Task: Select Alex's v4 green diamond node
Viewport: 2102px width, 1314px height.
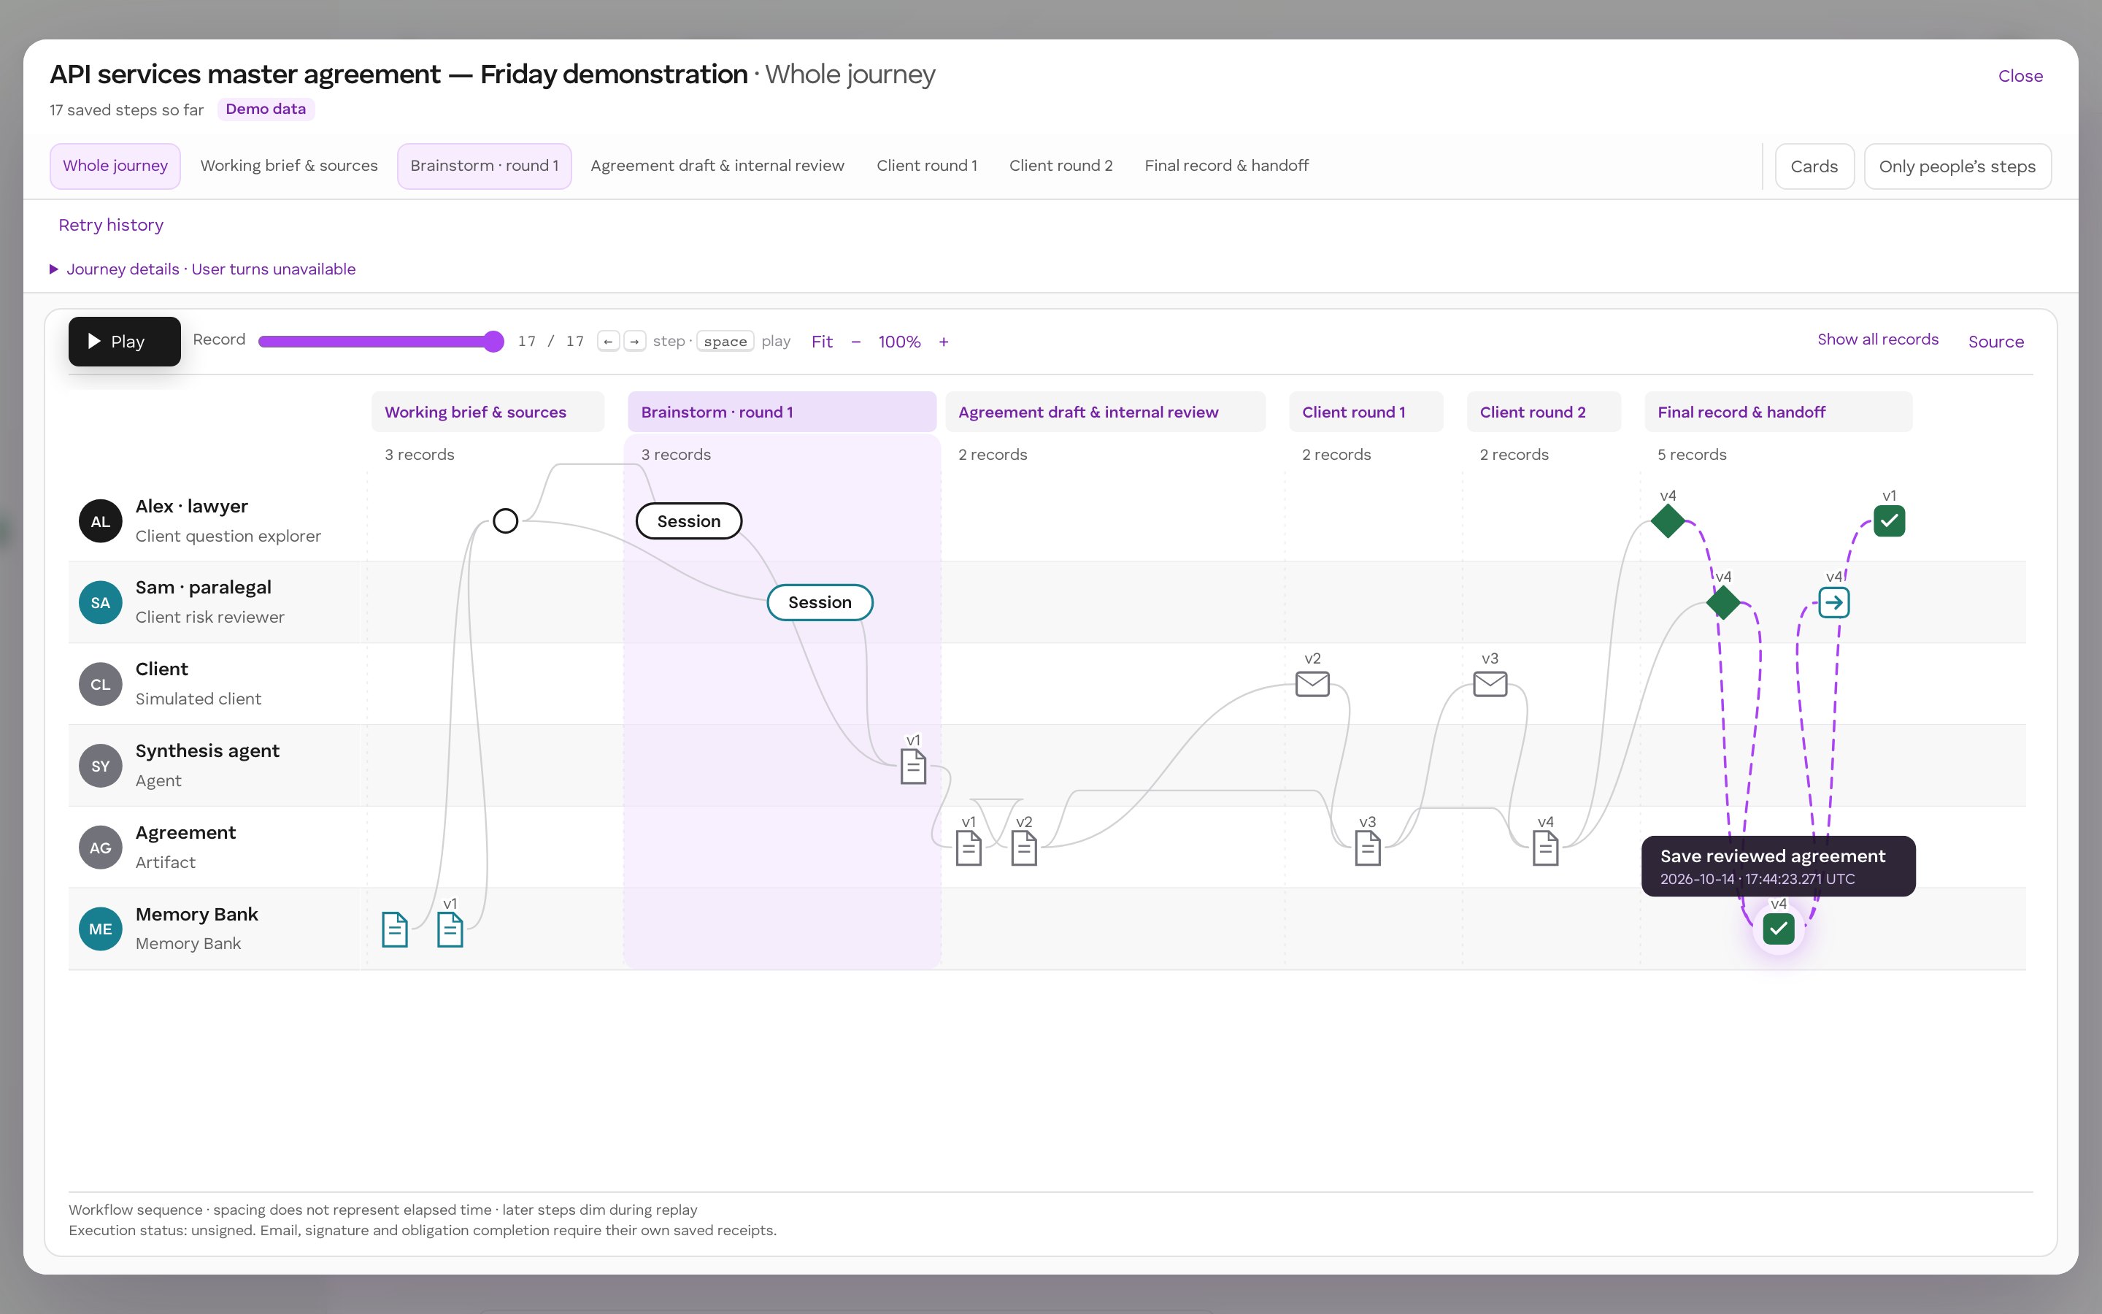Action: pyautogui.click(x=1668, y=520)
